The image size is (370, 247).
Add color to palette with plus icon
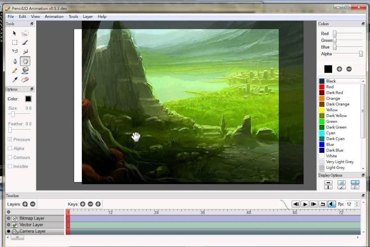point(339,69)
